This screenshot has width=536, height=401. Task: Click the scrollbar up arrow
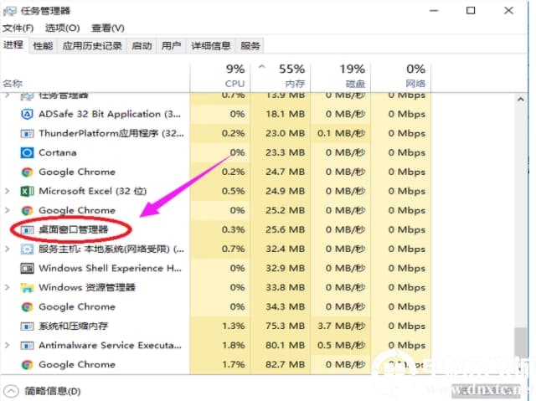point(521,100)
